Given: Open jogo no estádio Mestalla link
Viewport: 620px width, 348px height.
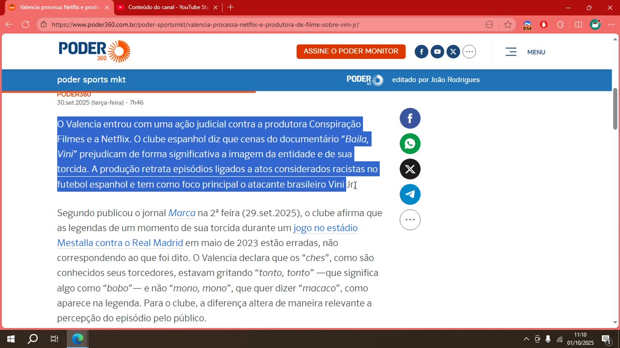Looking at the screenshot, I should tap(207, 235).
